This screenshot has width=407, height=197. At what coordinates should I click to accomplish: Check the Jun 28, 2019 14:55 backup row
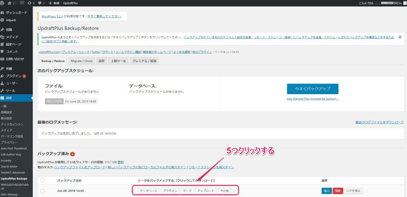[43, 191]
